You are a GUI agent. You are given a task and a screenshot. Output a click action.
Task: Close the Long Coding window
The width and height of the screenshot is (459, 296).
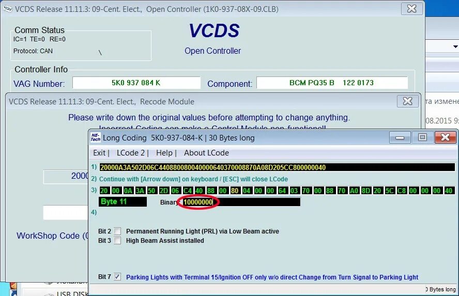(445, 137)
